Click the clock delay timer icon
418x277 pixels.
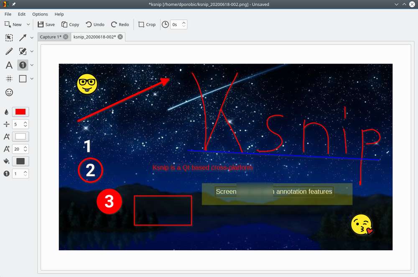[165, 25]
